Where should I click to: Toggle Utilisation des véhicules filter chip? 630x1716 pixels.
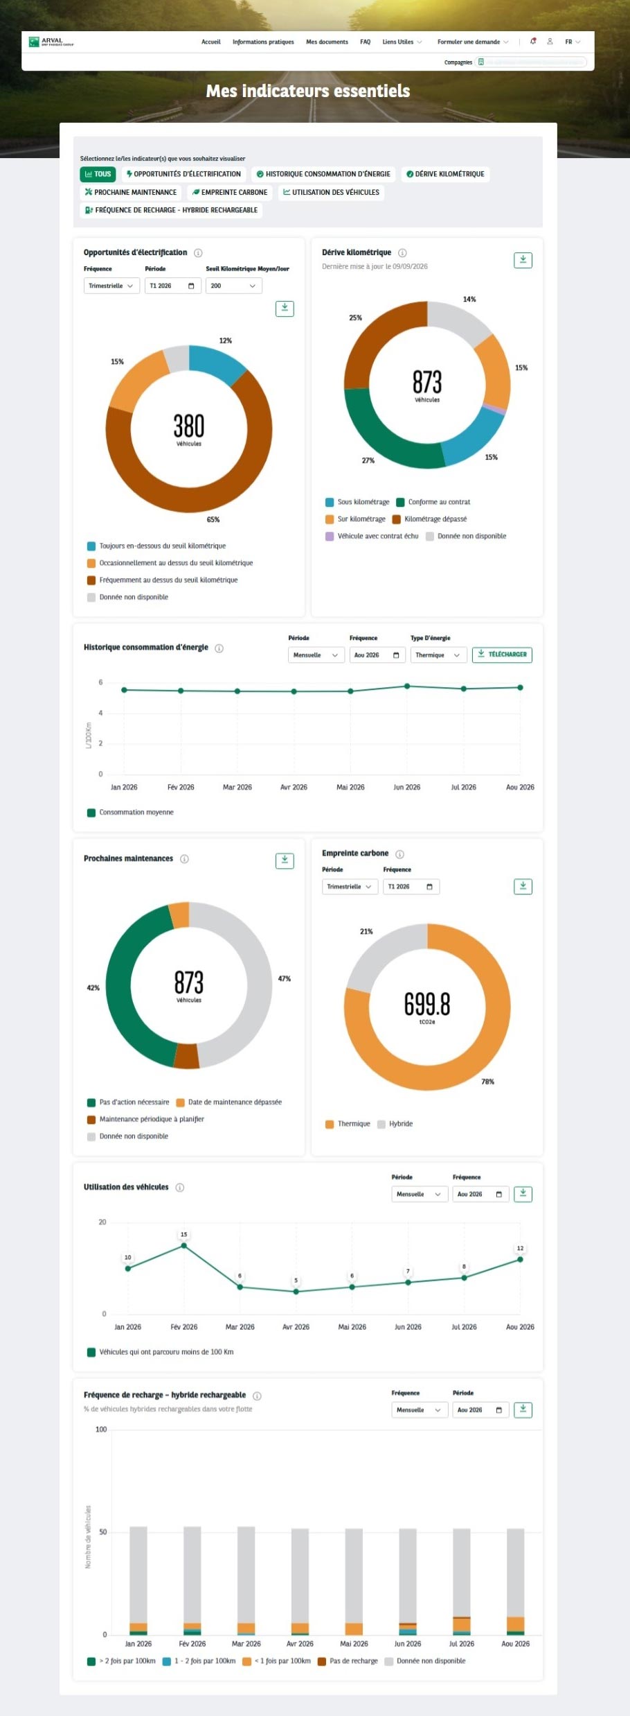click(x=331, y=192)
